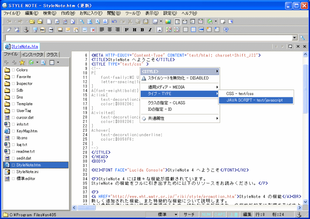
Task: Switch to the クラス tab
Action: point(52,54)
